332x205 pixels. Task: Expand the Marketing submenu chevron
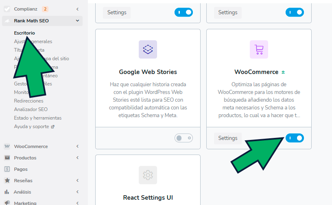click(x=77, y=203)
